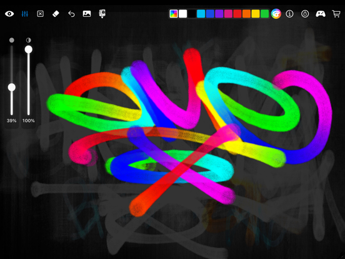
Task: Pick the purple swatch
Action: [x=219, y=14]
